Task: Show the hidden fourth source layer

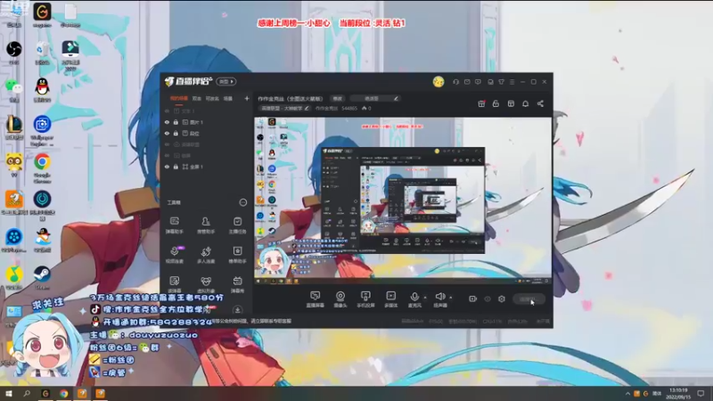Action: (x=167, y=144)
